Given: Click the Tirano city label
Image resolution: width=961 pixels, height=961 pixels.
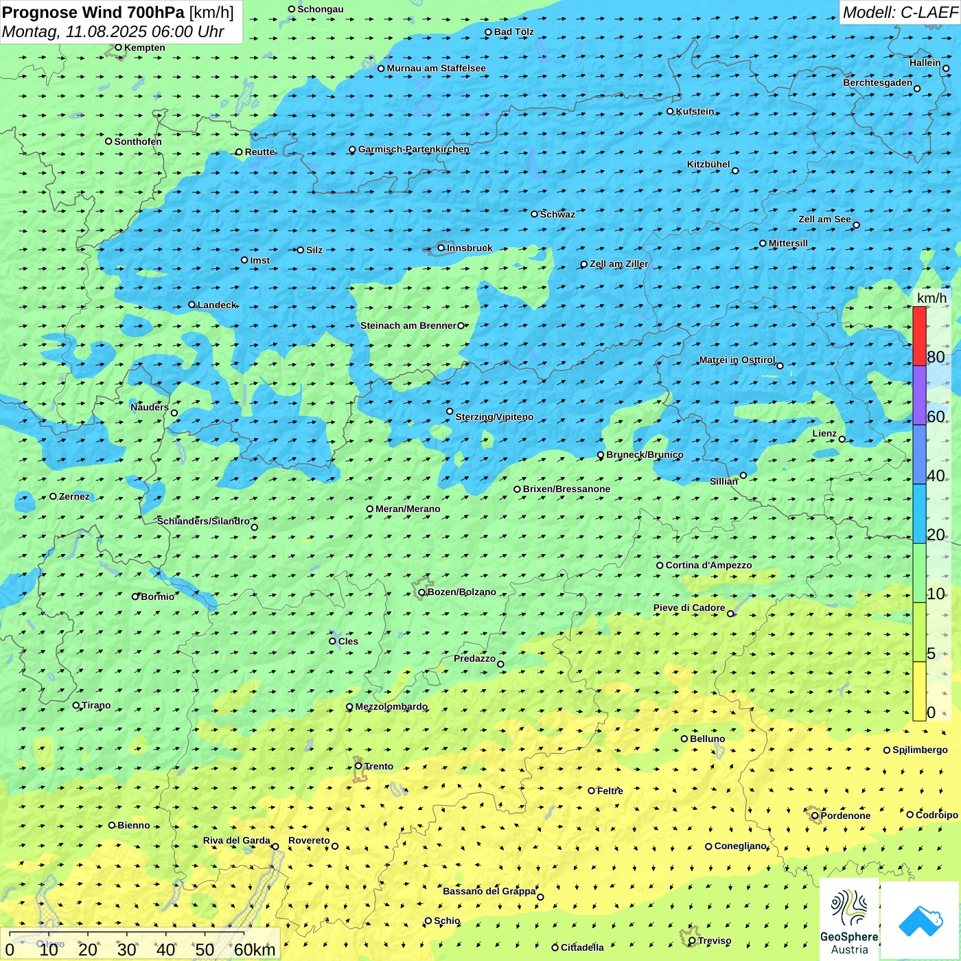Looking at the screenshot, I should coord(96,705).
